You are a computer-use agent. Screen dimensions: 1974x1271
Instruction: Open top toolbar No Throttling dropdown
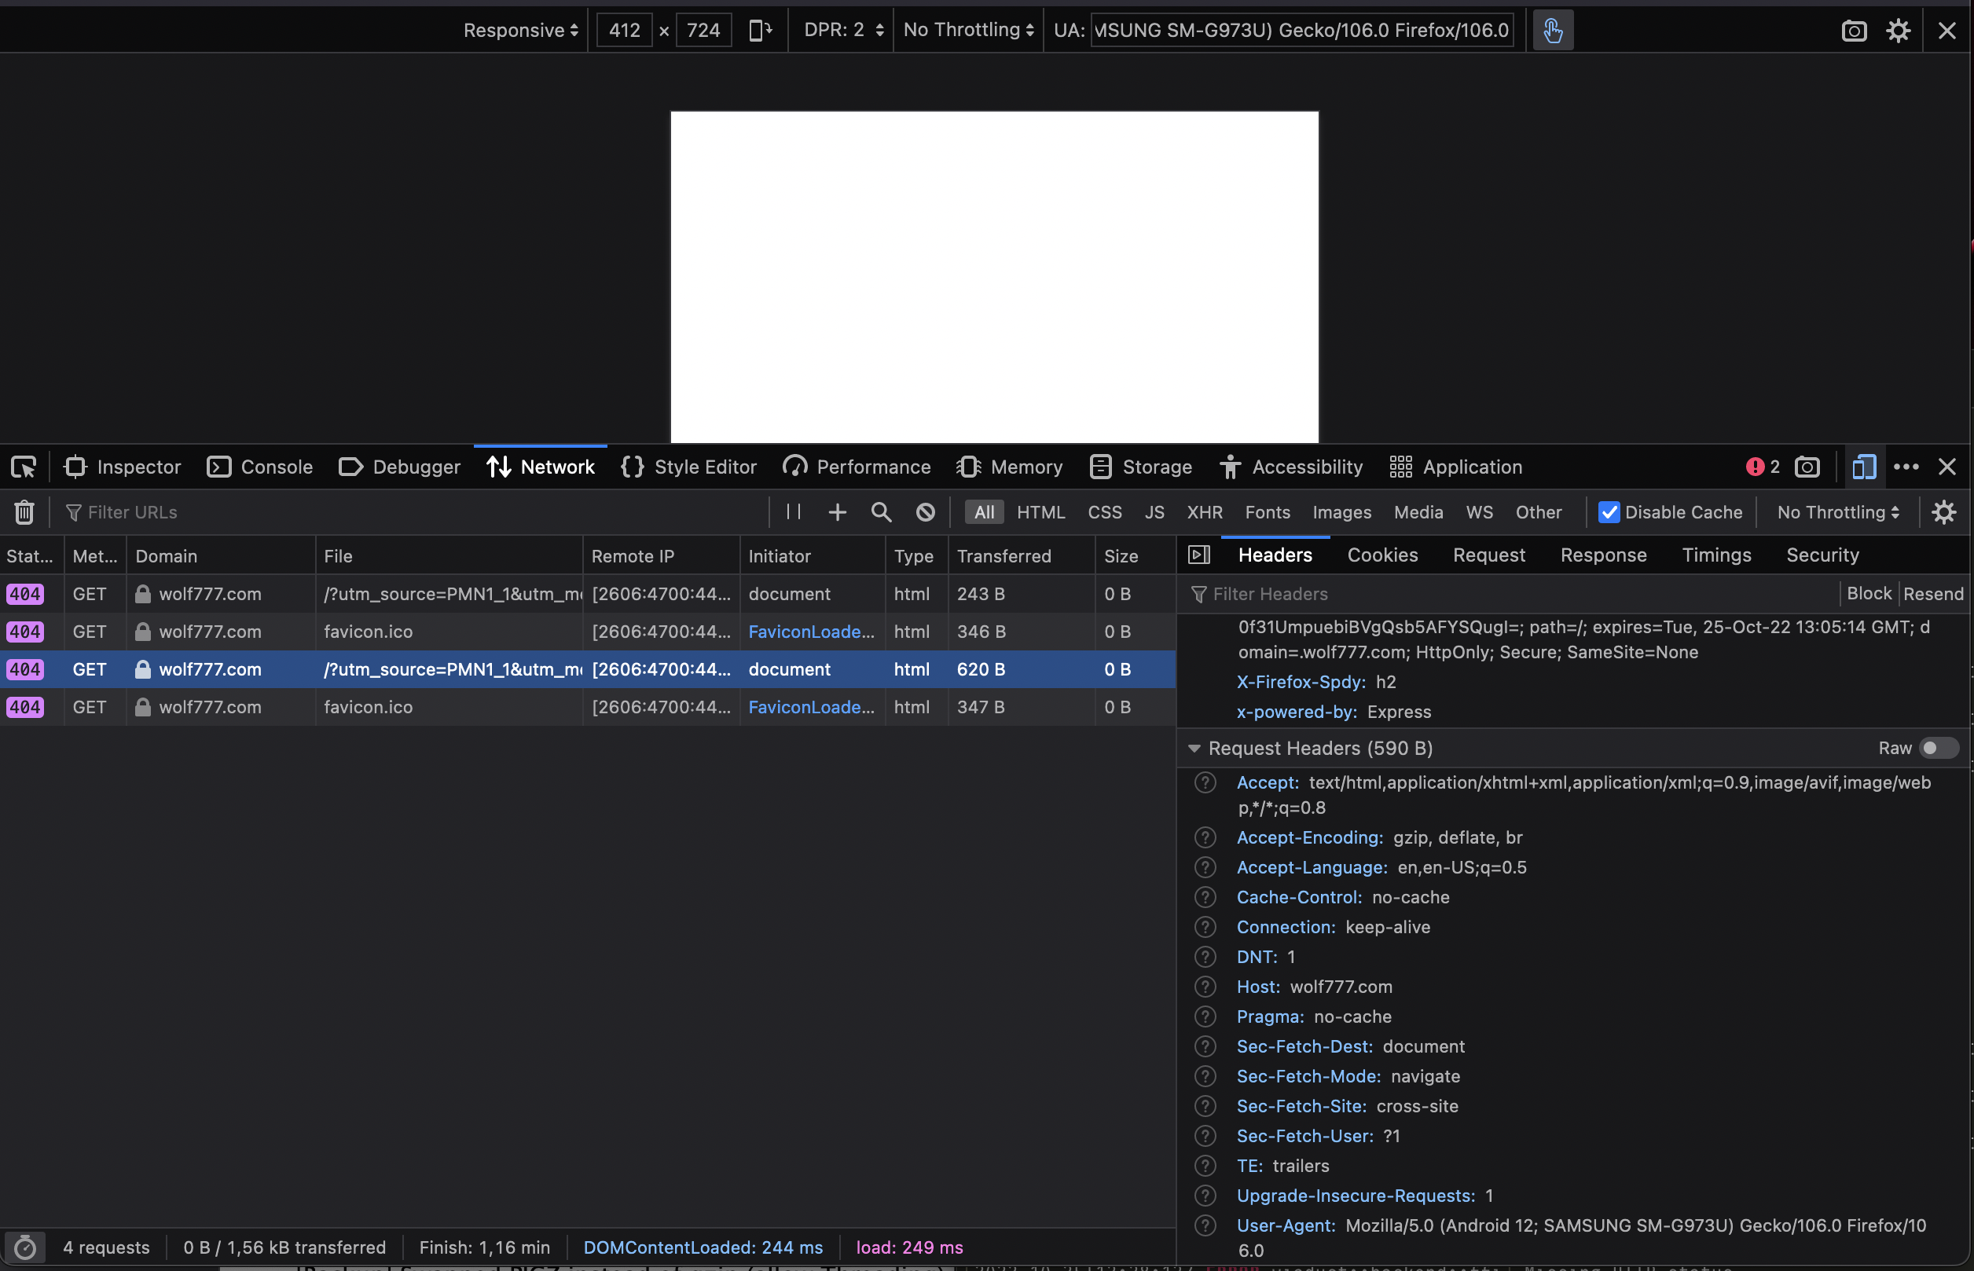click(x=968, y=31)
